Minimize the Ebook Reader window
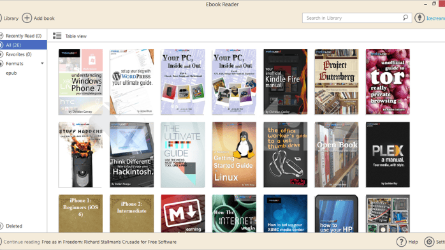This screenshot has height=250, width=445. 425,4
